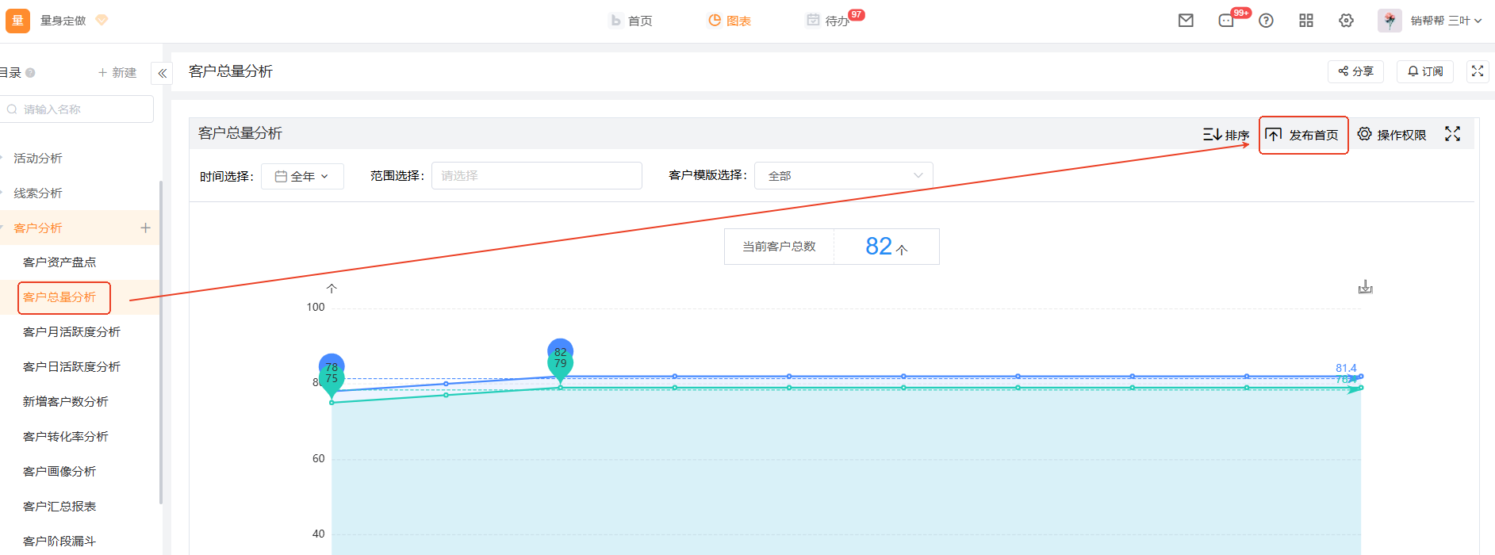Open the settings gear icon

click(1346, 21)
